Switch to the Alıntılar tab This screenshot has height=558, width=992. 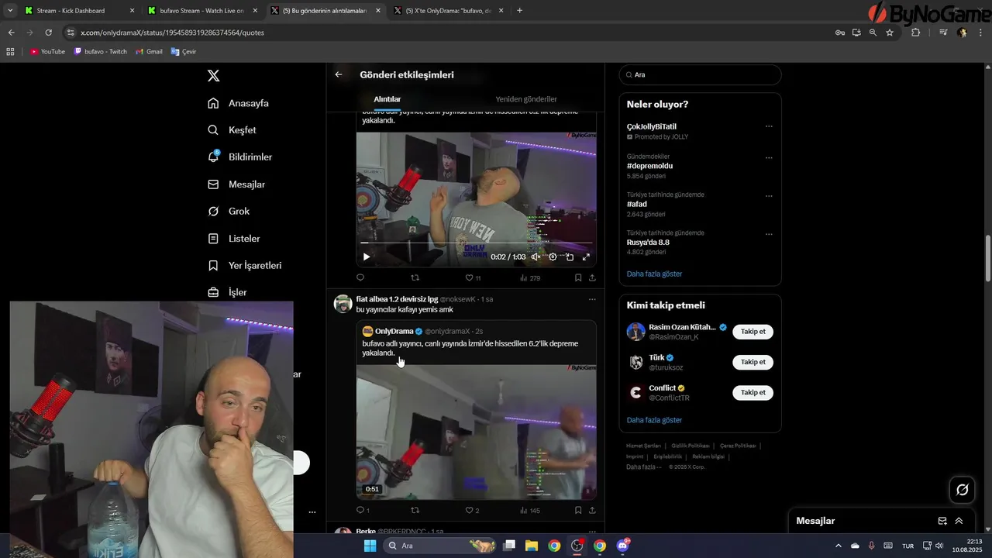pyautogui.click(x=387, y=99)
